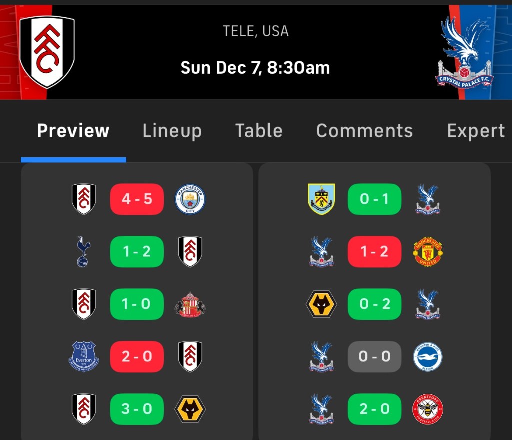Open the Brighton & Hove Albion logo

click(x=428, y=356)
